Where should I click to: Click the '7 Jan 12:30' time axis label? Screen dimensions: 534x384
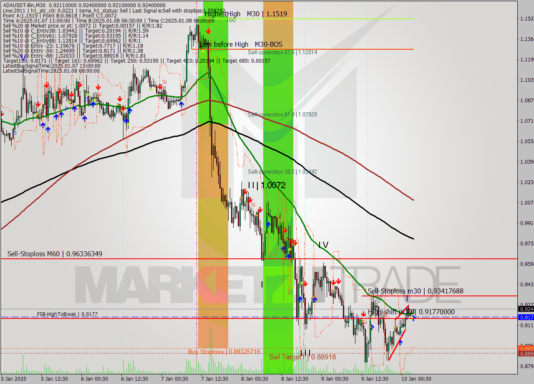click(x=214, y=379)
